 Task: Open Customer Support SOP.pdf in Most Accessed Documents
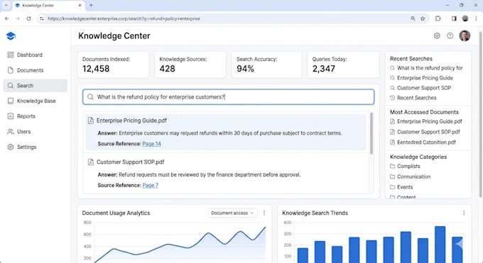[428, 132]
